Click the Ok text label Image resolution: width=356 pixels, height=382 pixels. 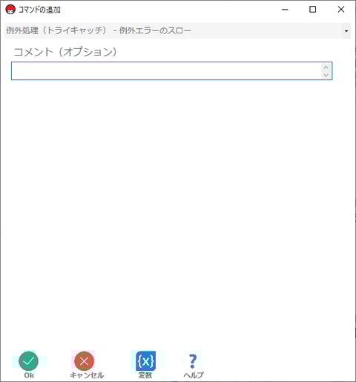click(x=29, y=375)
